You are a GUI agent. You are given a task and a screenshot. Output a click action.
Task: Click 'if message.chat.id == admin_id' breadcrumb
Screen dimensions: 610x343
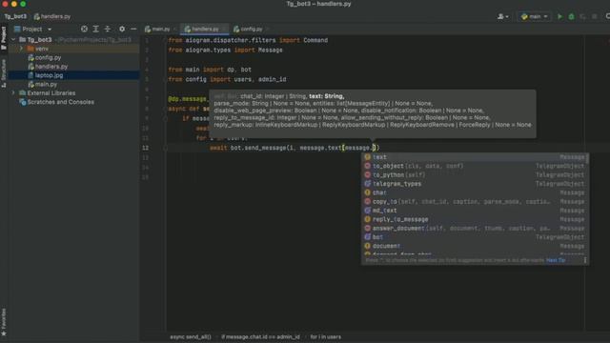click(260, 336)
